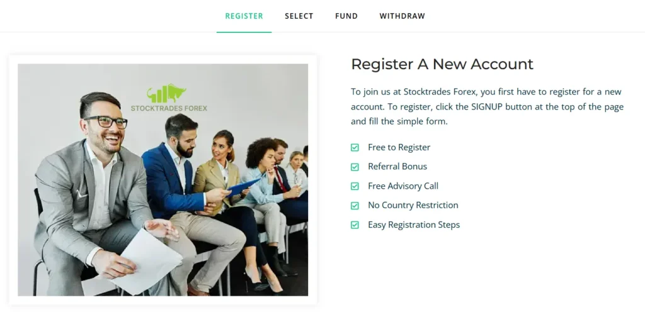Click the Register A New Account heading

pyautogui.click(x=442, y=64)
